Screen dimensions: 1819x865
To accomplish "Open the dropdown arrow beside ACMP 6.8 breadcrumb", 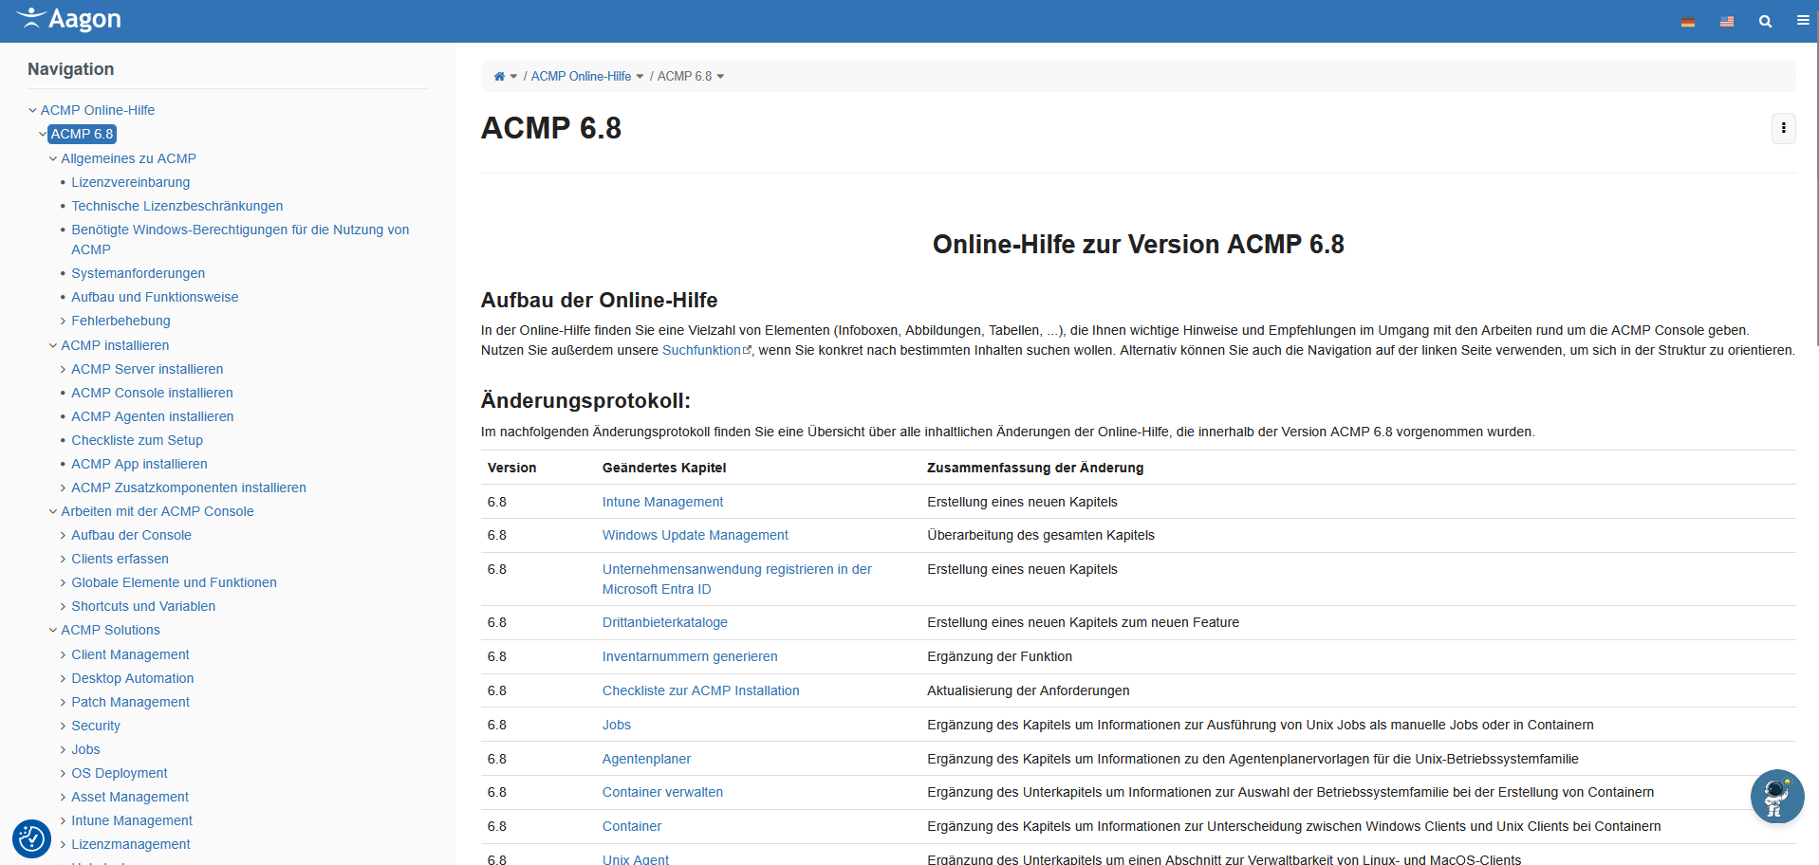I will [x=720, y=76].
